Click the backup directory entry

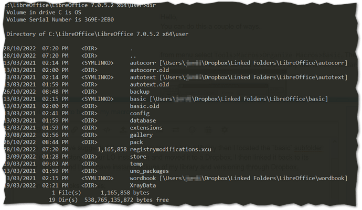(140, 92)
